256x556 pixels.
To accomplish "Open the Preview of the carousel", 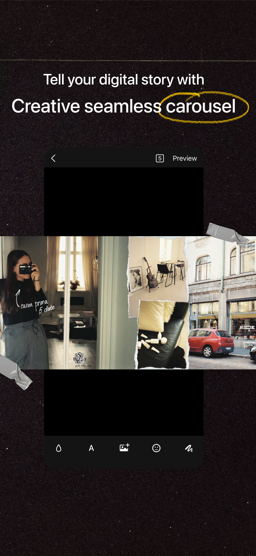I will 185,158.
